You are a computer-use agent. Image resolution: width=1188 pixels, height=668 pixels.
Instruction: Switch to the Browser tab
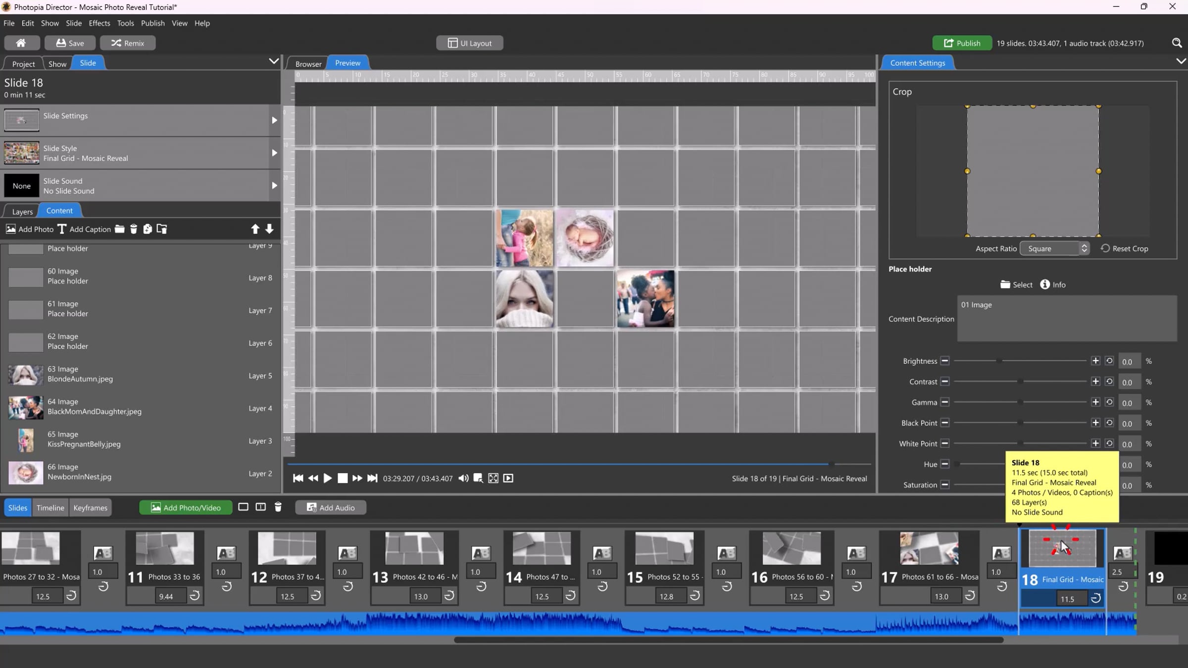point(308,64)
